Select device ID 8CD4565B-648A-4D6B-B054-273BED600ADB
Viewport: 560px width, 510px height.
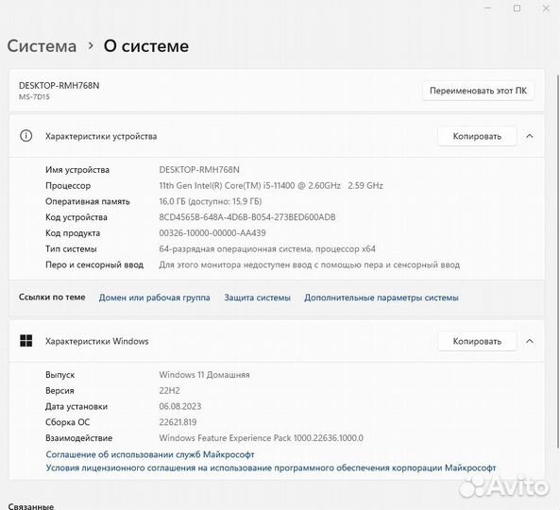pos(247,217)
